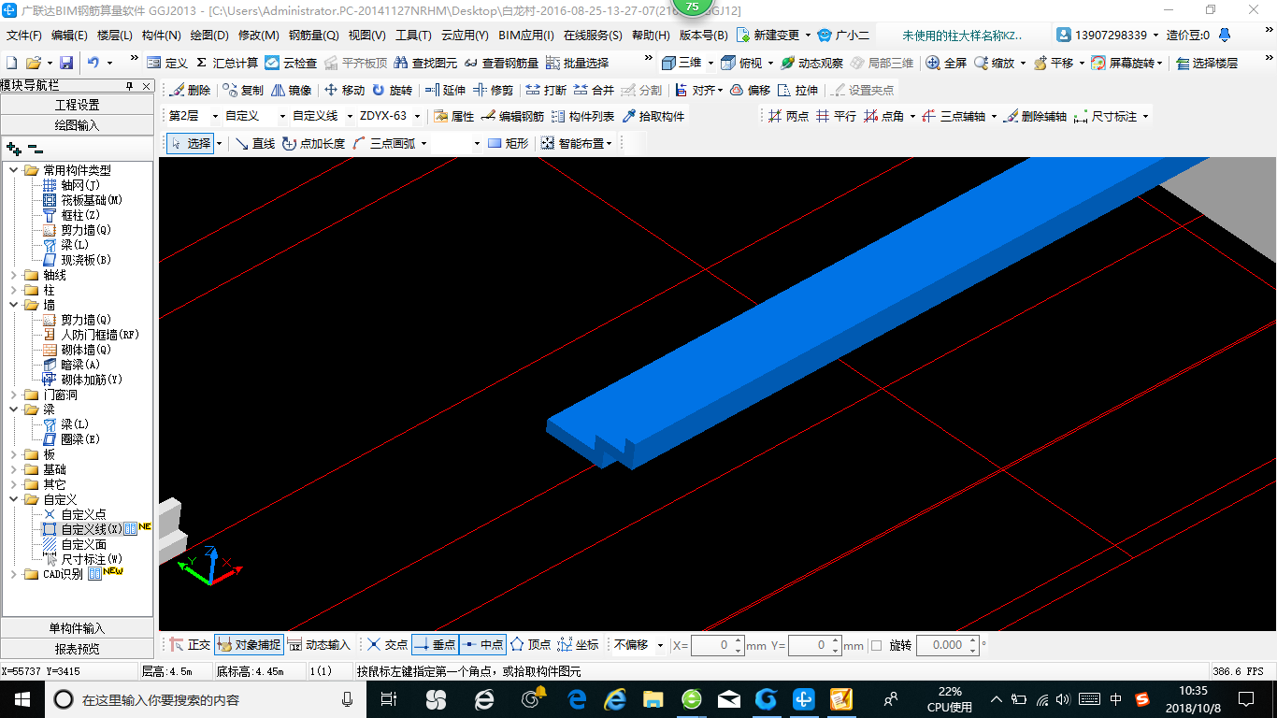
Task: Toggle 垂点 perpendicular snap
Action: (435, 645)
